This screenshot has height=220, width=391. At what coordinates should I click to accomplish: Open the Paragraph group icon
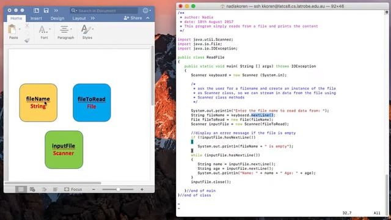[64, 29]
